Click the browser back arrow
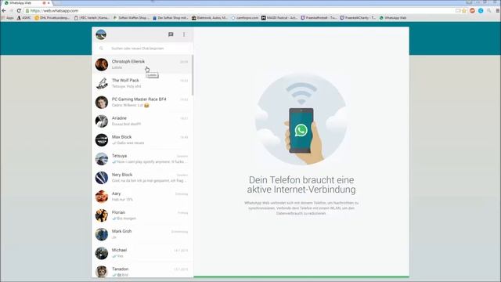The width and height of the screenshot is (501, 282). pyautogui.click(x=4, y=10)
